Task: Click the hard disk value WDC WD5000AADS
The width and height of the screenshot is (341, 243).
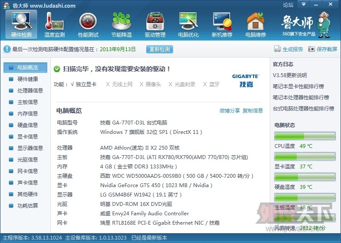Action: click(177, 176)
